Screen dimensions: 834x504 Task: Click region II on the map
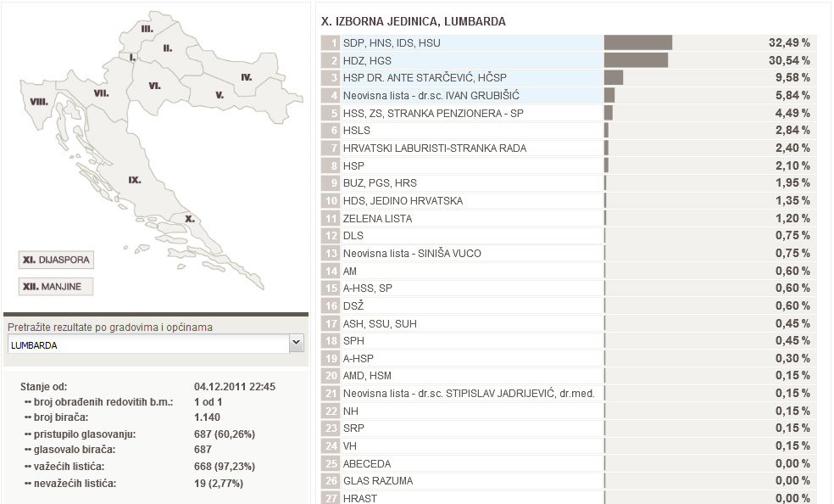tap(168, 48)
